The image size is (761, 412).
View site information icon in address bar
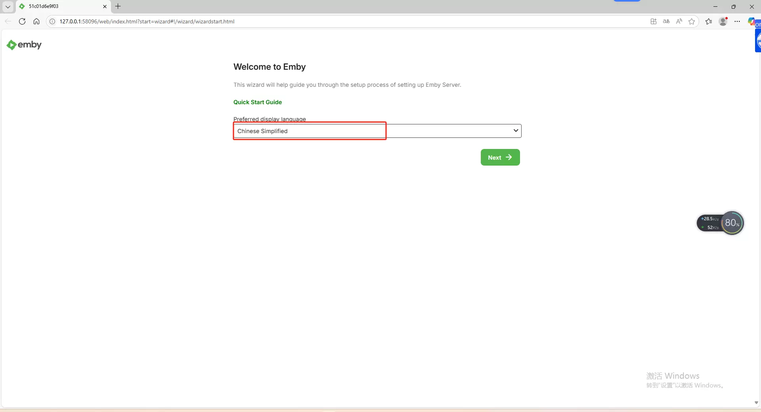click(52, 21)
